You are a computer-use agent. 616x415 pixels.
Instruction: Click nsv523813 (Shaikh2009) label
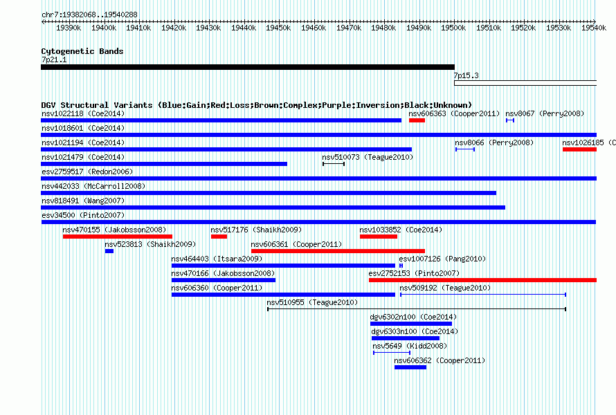150,245
